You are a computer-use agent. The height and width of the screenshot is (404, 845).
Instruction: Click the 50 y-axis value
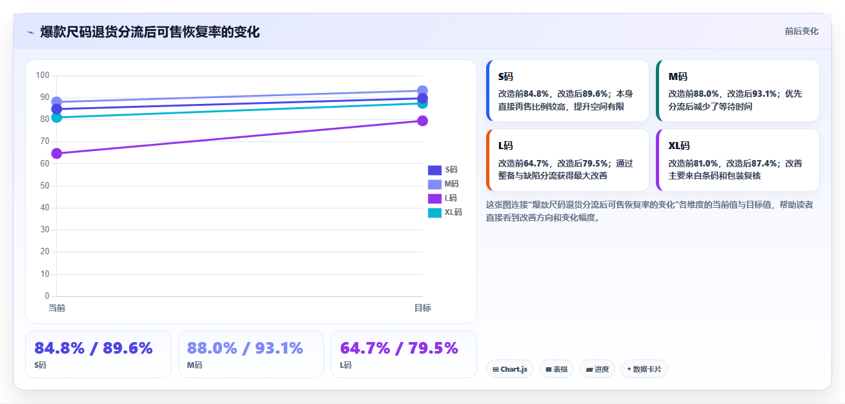(x=45, y=186)
